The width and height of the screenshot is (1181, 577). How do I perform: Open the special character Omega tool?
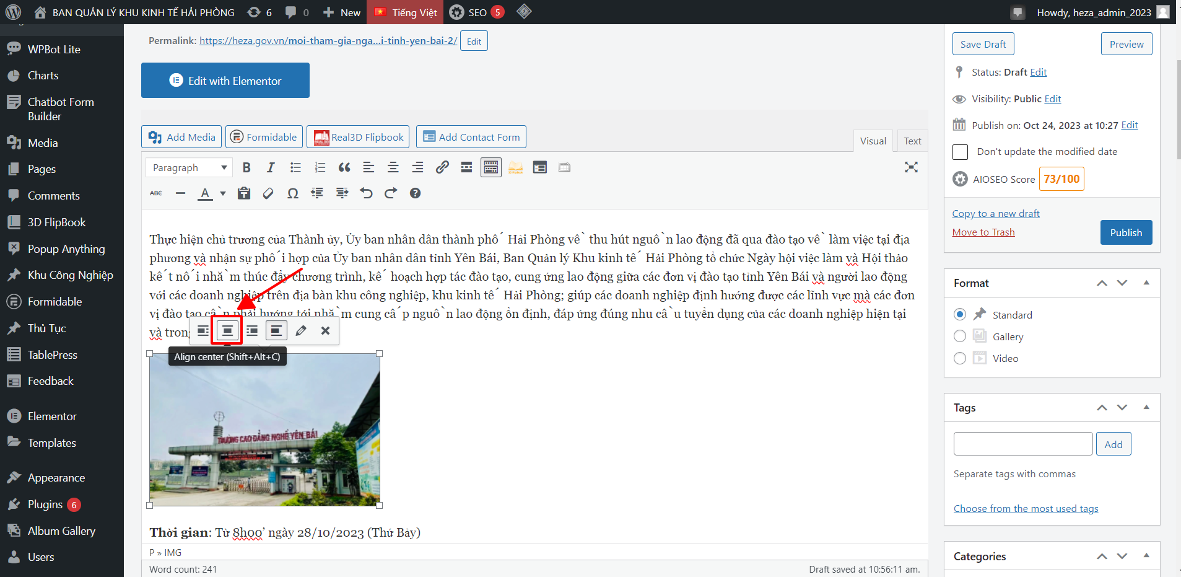(293, 193)
